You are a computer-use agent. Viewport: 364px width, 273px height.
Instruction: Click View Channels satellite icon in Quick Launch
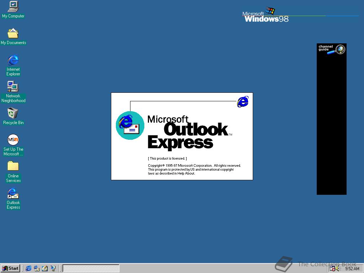click(x=53, y=268)
